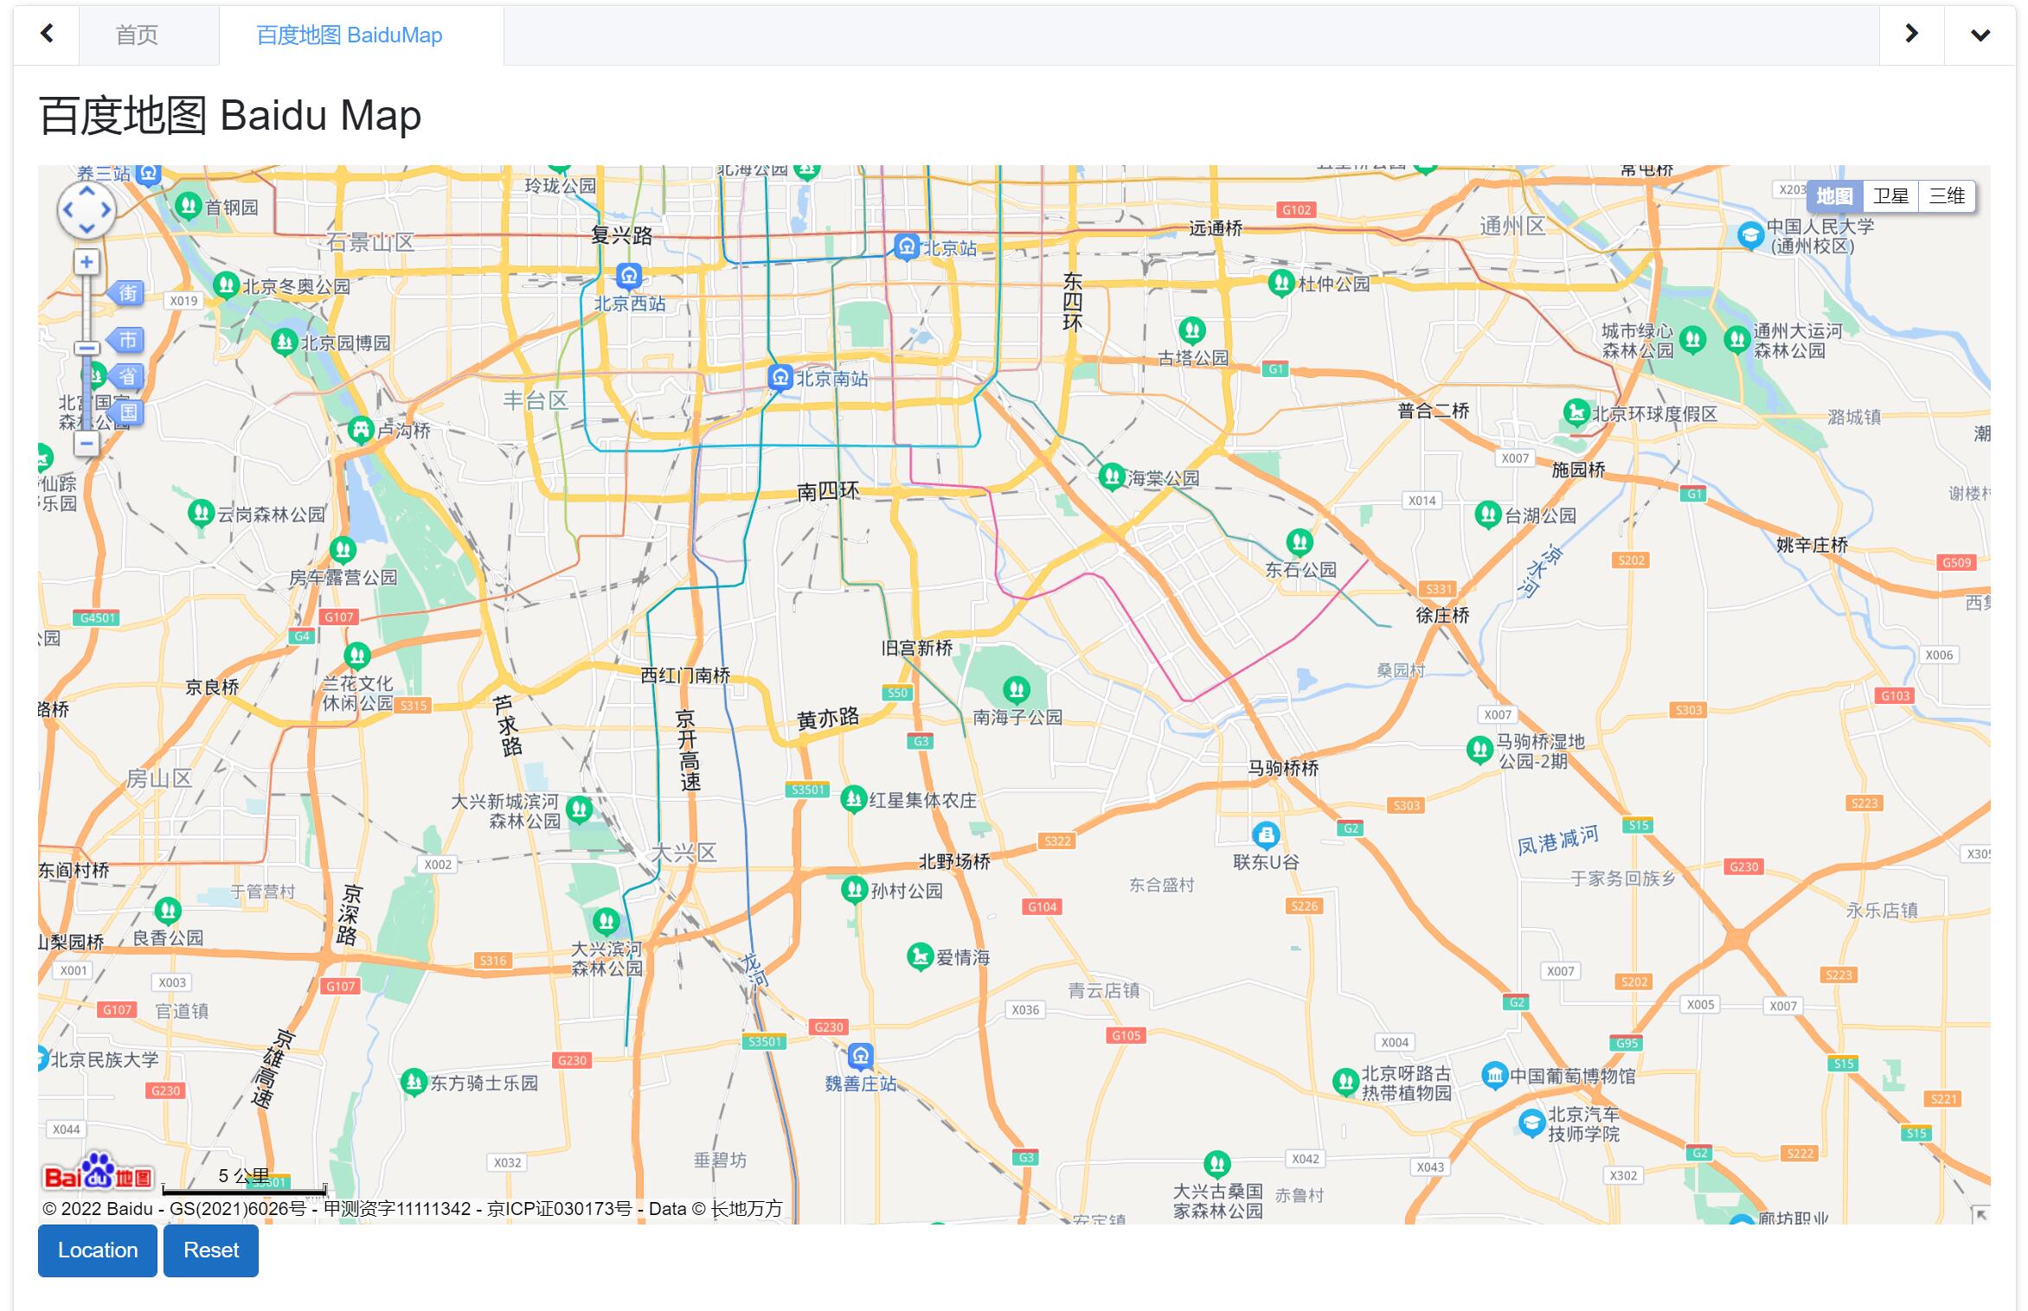Click the 南海子公园 park marker

coord(1016,690)
